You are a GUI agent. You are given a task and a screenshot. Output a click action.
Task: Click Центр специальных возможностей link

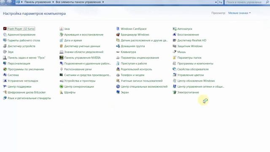(x=144, y=87)
